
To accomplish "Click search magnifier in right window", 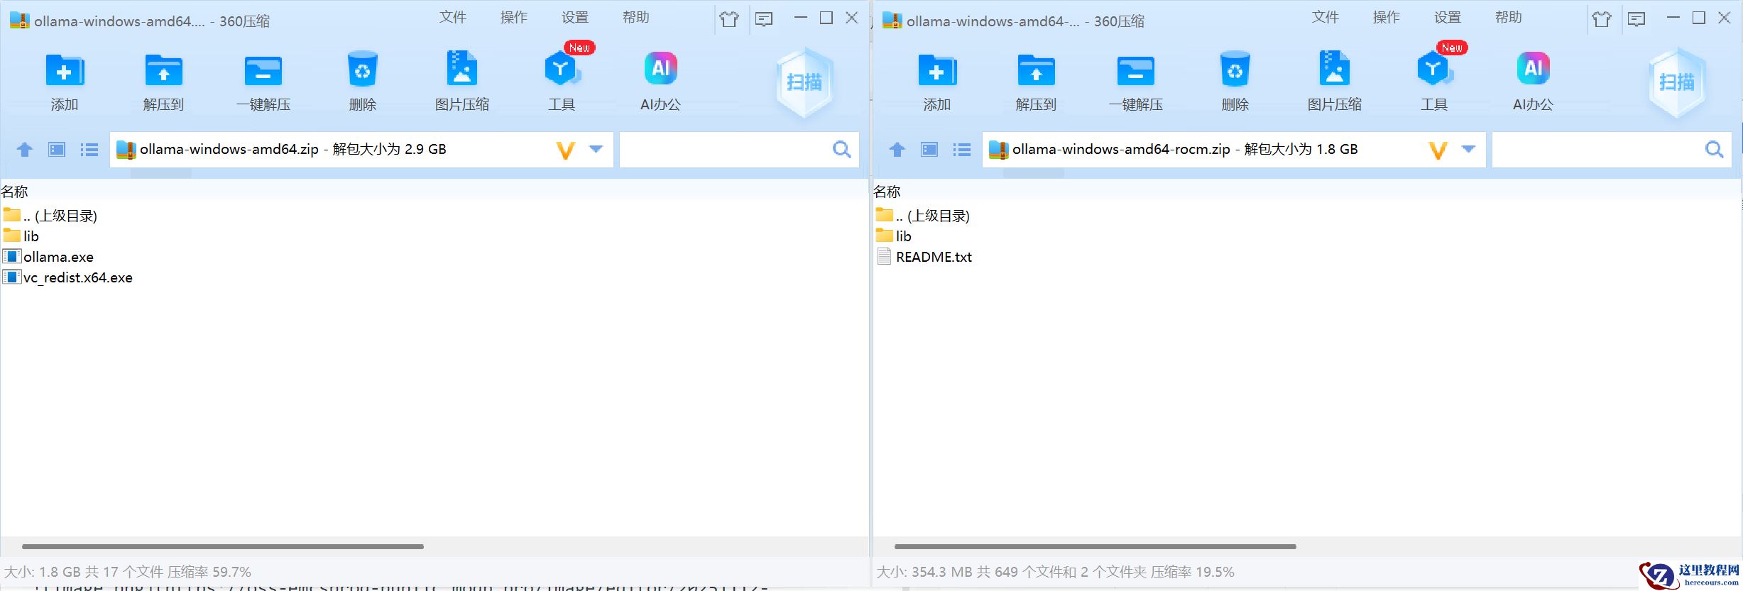I will [x=1715, y=150].
